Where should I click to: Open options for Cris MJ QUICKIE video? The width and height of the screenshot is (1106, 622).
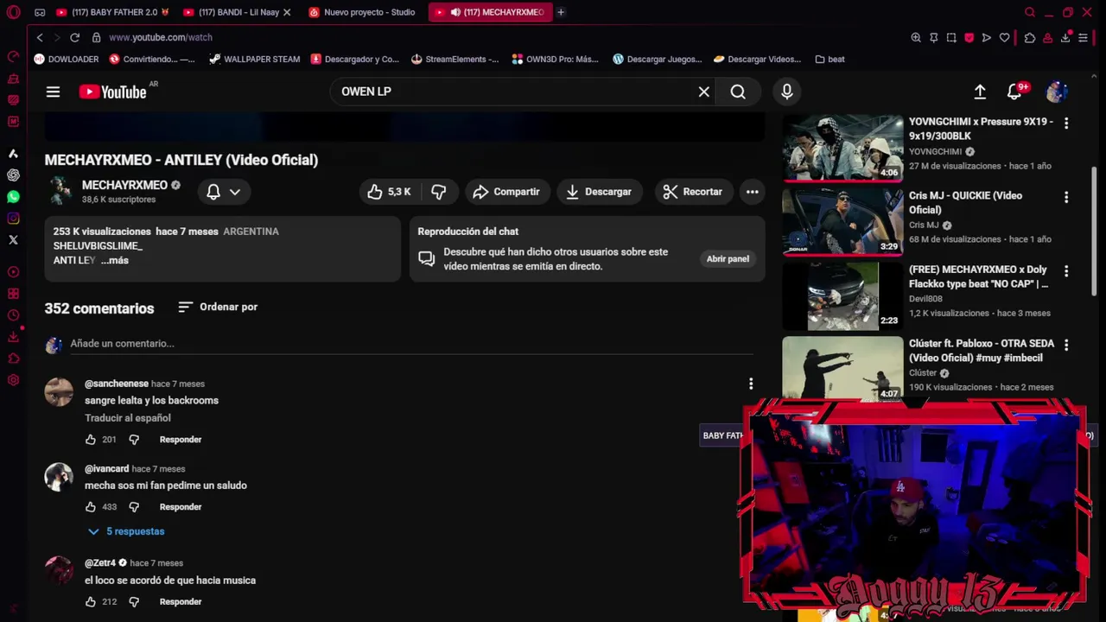pyautogui.click(x=1066, y=197)
